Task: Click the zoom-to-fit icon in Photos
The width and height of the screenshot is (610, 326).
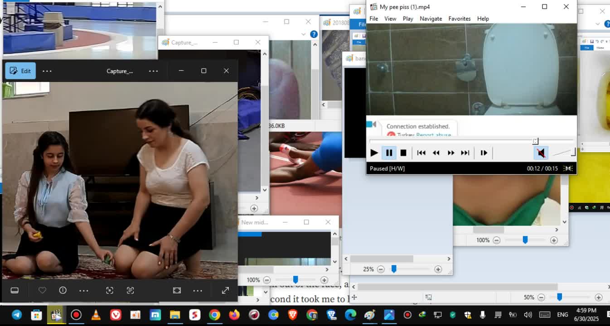Action: (177, 291)
